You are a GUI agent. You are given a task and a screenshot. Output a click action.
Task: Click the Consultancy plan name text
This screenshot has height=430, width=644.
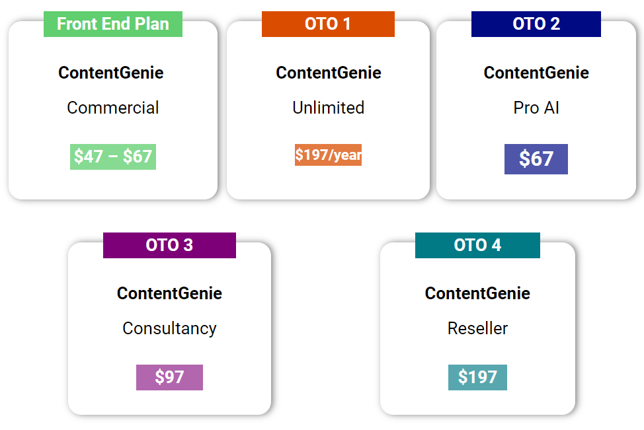pyautogui.click(x=170, y=329)
